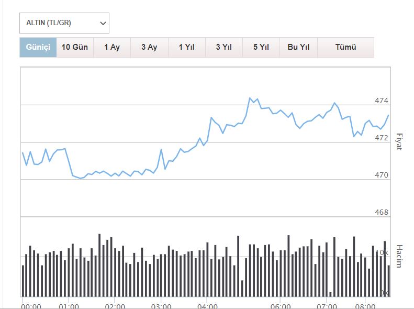This screenshot has height=309, width=414.
Task: Click the Fiyat axis title
Action: pyautogui.click(x=398, y=141)
